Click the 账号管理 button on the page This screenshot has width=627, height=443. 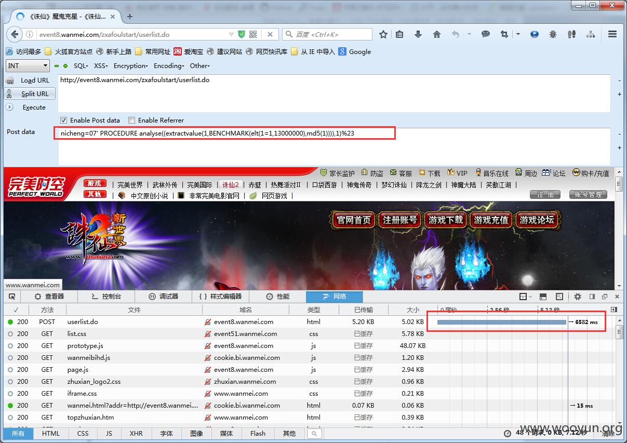588,194
